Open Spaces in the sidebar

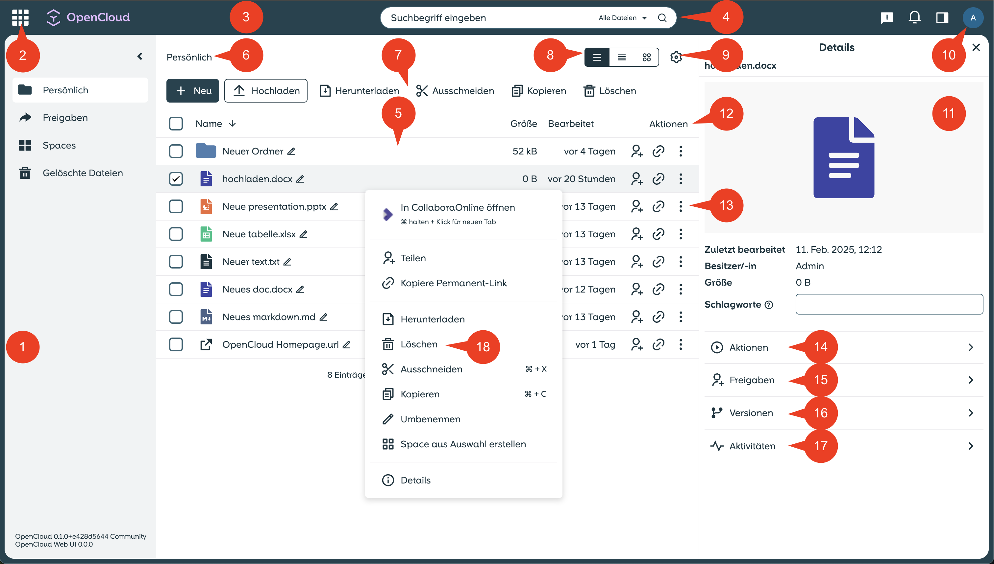point(80,146)
